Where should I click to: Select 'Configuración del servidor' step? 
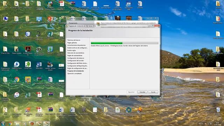(76, 61)
